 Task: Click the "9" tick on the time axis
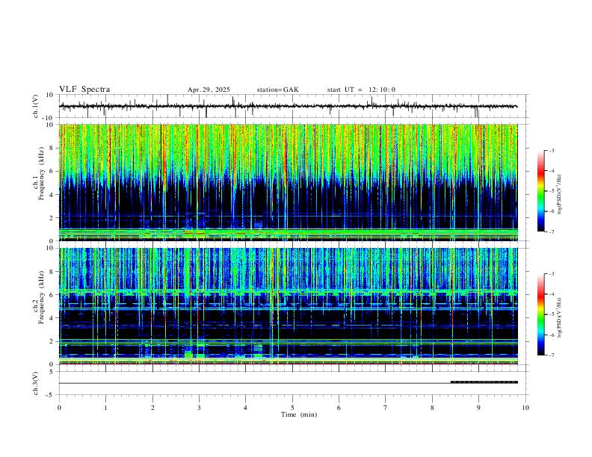[x=478, y=408]
